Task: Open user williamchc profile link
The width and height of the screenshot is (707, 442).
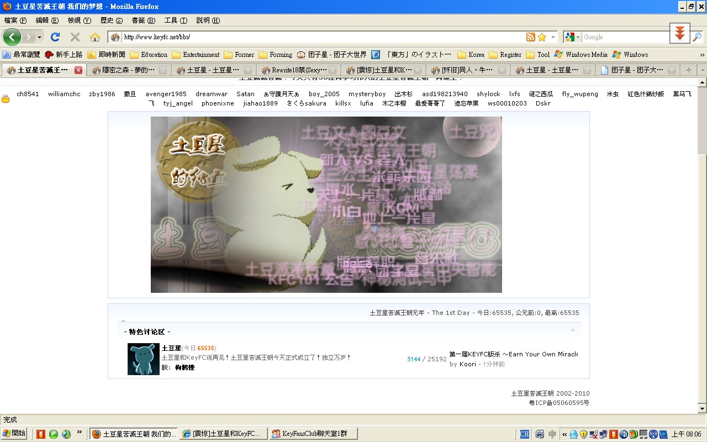Action: (x=64, y=94)
